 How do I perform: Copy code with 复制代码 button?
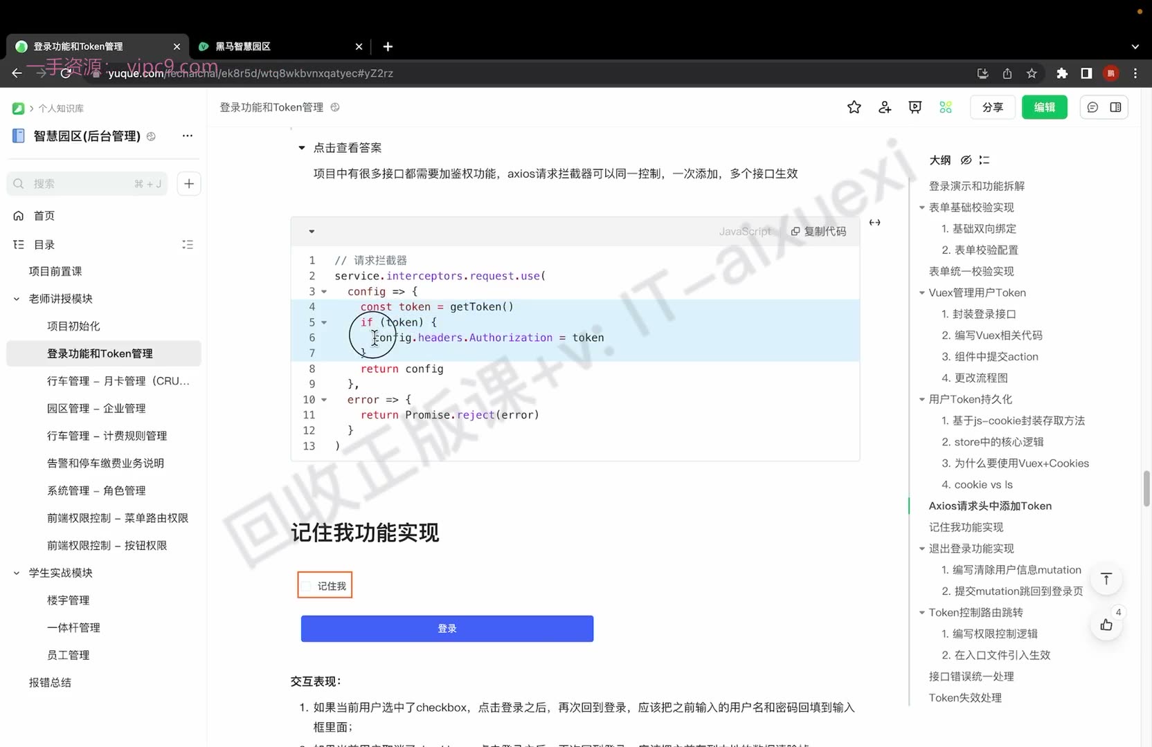click(x=818, y=231)
